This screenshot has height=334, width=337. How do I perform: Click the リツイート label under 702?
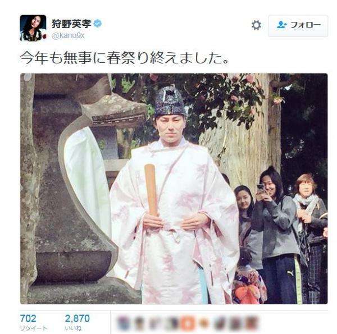[34, 328]
